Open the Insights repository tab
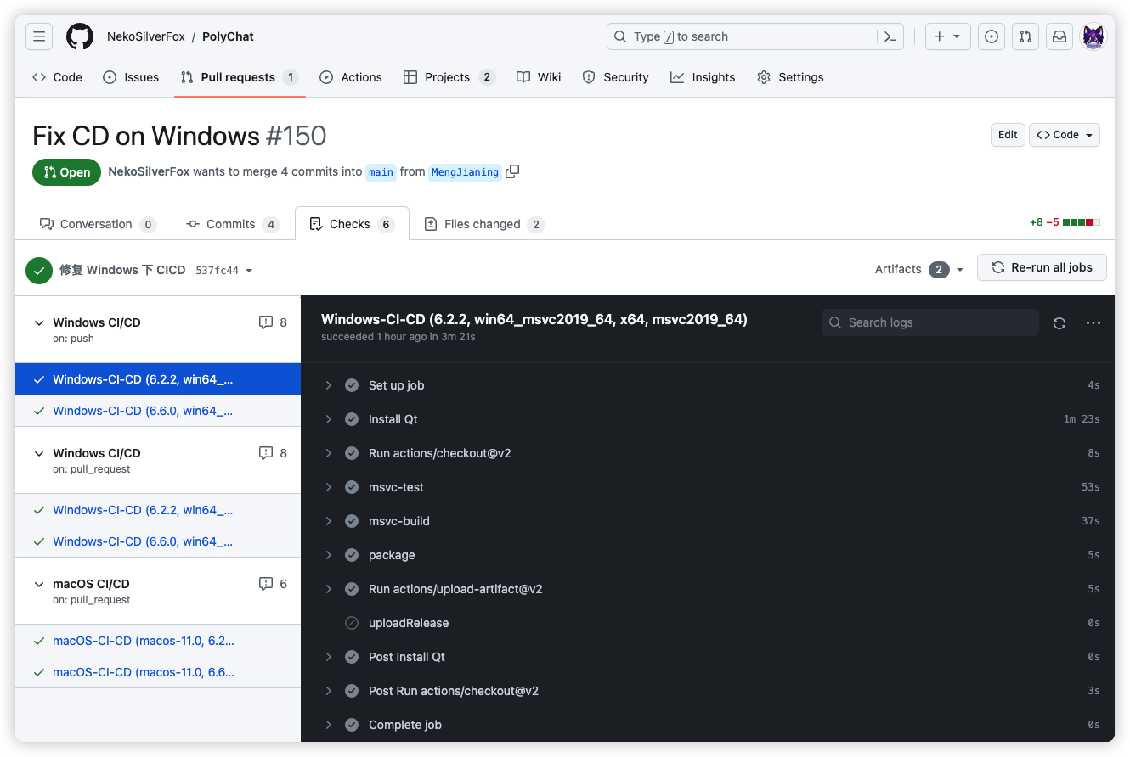The height and width of the screenshot is (757, 1130). 703,77
